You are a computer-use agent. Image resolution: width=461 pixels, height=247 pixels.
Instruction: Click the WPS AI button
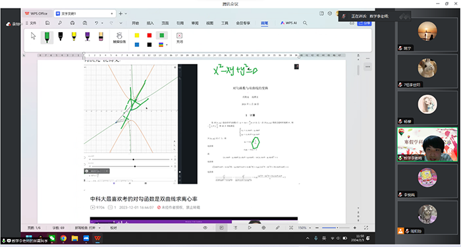[x=288, y=23]
